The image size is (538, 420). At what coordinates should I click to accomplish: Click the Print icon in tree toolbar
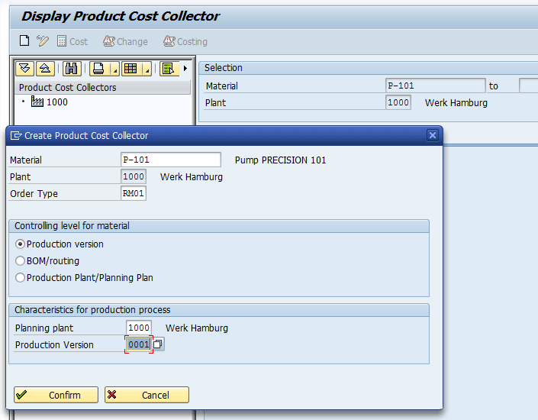pyautogui.click(x=98, y=69)
